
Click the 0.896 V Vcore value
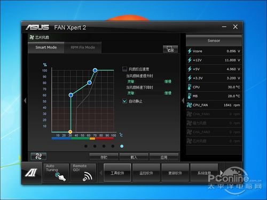point(233,51)
